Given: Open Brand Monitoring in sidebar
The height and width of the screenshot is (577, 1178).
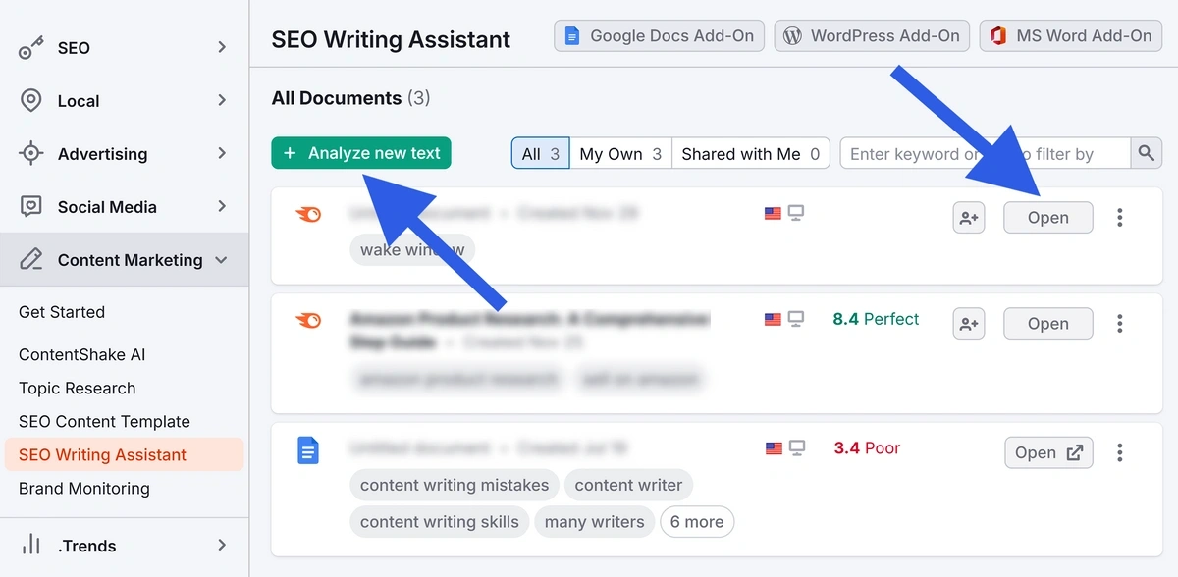Looking at the screenshot, I should pyautogui.click(x=84, y=488).
